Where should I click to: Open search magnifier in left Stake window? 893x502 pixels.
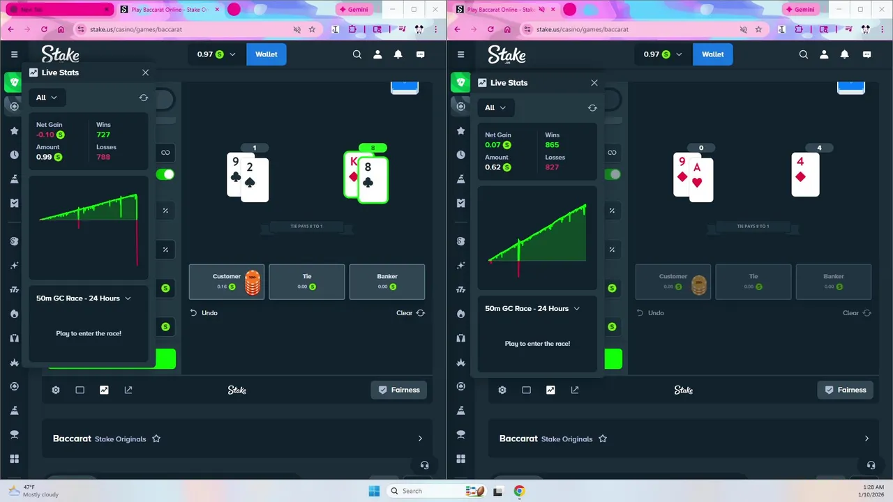click(357, 54)
